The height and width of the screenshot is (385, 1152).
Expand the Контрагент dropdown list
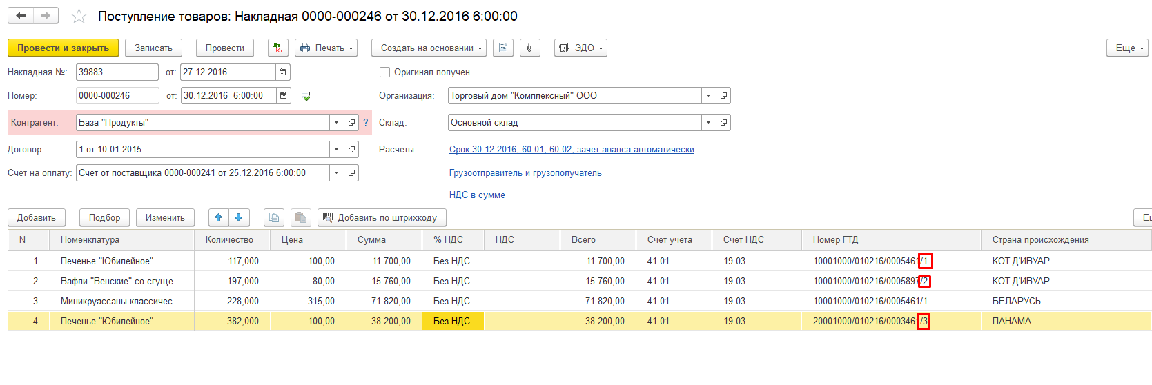pyautogui.click(x=336, y=122)
